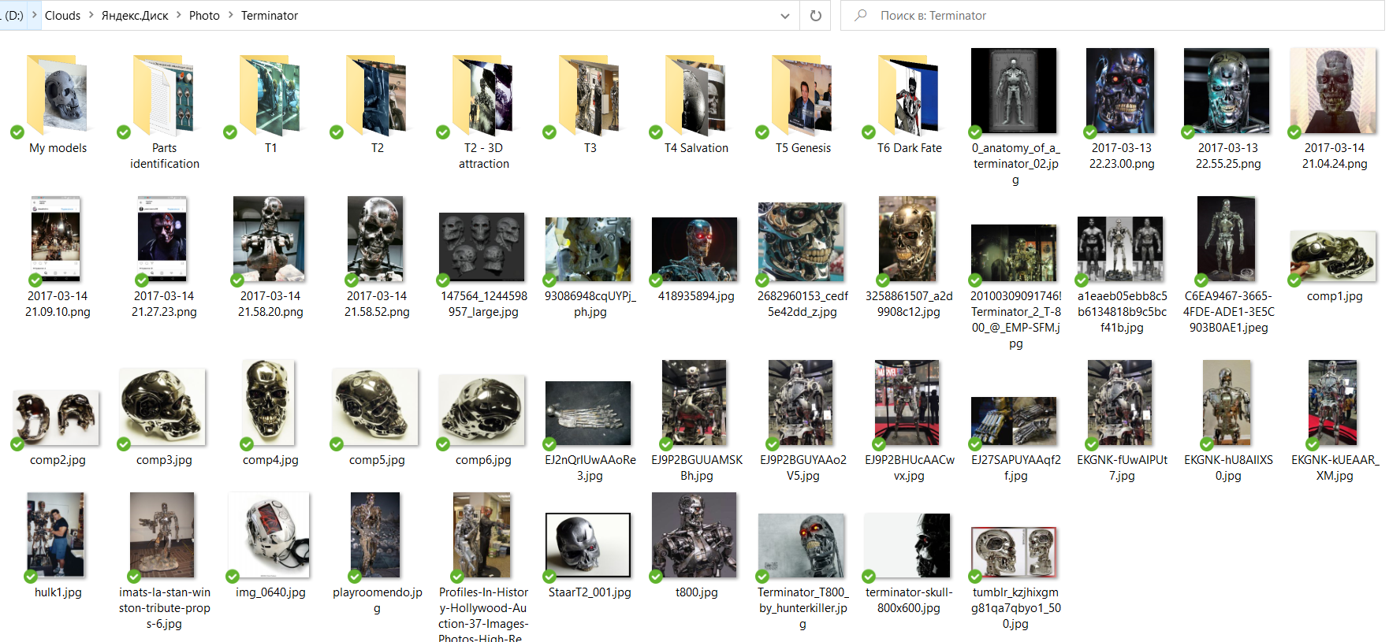Select EKGNK-hU8AIIXS0.jpg thumbnail

click(x=1227, y=403)
